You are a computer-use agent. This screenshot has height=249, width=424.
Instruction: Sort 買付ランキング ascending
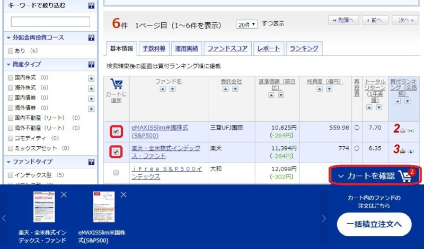pos(398,101)
